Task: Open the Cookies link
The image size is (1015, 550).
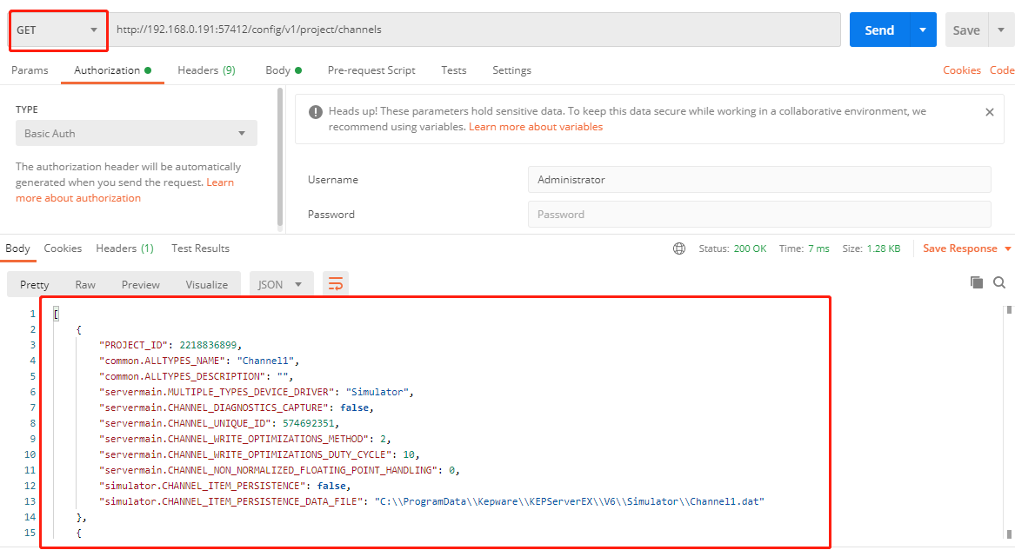Action: 961,70
